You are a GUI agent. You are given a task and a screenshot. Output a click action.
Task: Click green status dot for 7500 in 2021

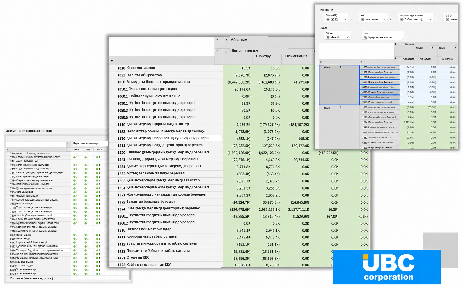[74, 208]
